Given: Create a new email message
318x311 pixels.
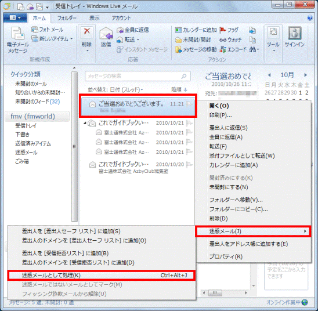Looking at the screenshot, I should pos(17,40).
